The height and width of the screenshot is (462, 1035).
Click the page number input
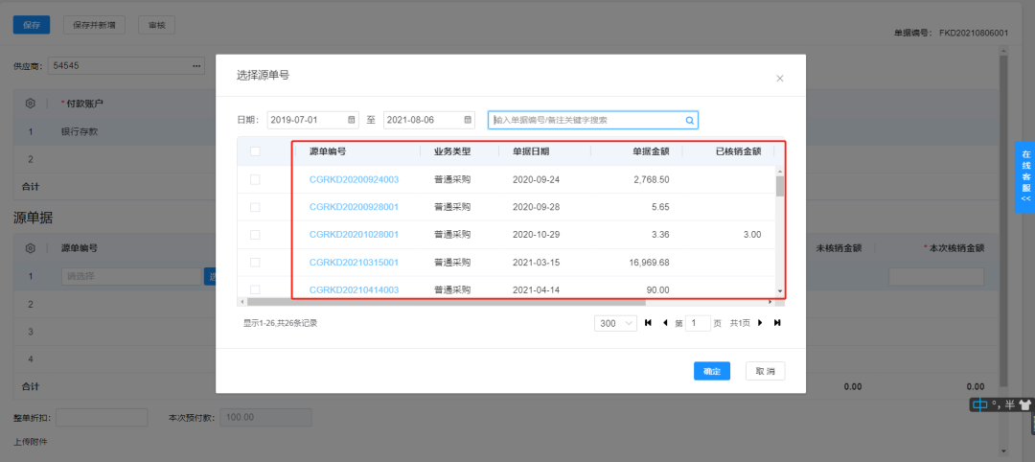698,323
